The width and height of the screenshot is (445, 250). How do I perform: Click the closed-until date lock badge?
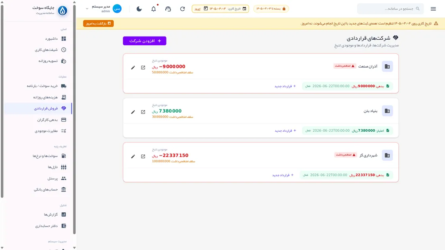[271, 9]
